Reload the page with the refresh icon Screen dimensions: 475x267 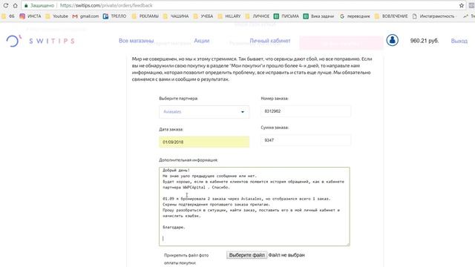pos(6,5)
